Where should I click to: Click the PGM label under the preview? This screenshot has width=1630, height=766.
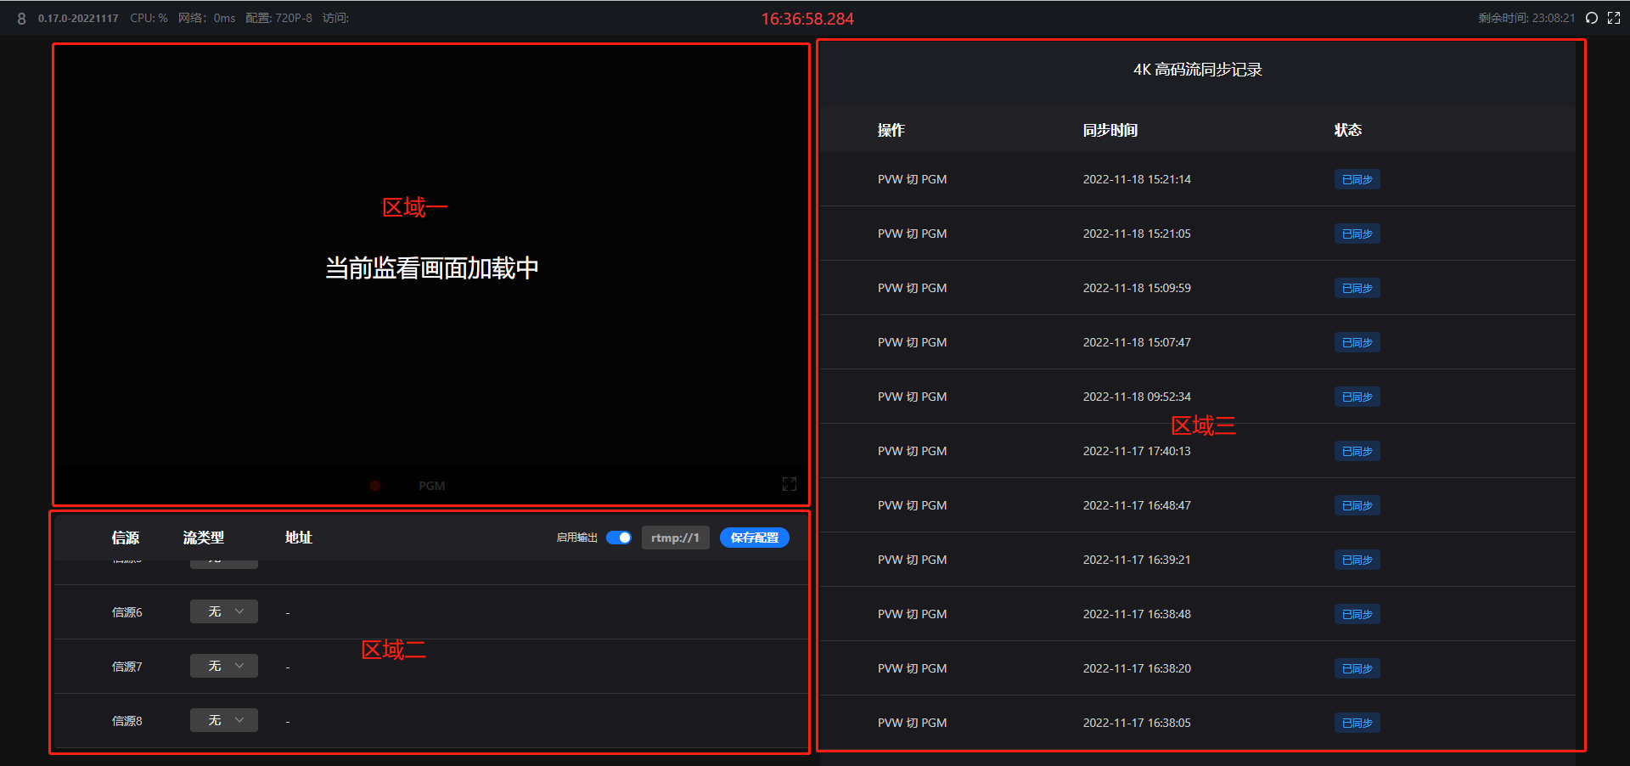click(x=431, y=486)
